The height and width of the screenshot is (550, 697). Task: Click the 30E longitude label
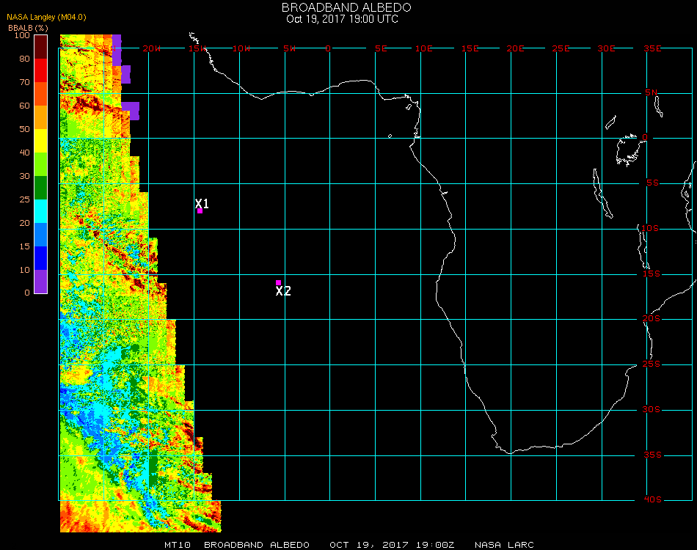tap(606, 48)
